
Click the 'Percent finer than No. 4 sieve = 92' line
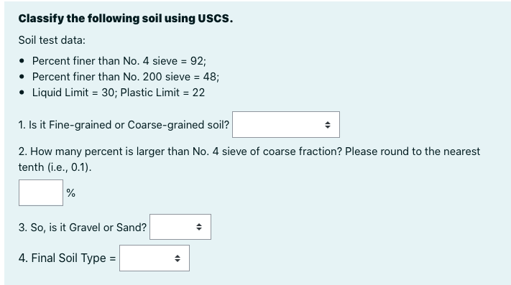point(119,61)
